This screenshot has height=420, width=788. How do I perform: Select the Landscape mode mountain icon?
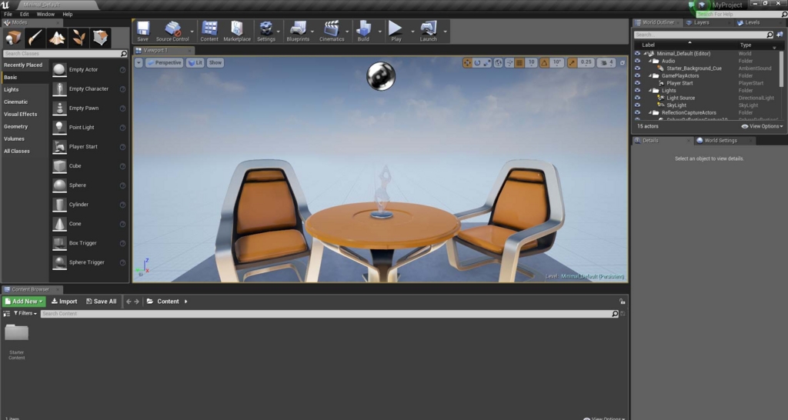(56, 38)
